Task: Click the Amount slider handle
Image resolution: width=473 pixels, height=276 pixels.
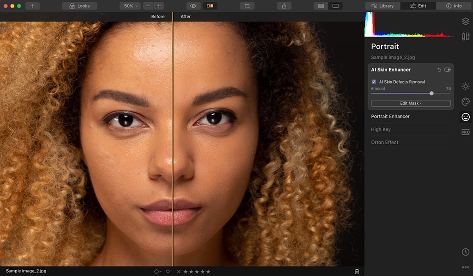Action: (432, 93)
